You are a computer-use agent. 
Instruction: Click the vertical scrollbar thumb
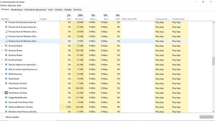(x=213, y=61)
